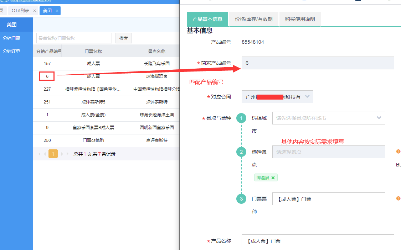This screenshot has height=250, width=401.
Task: Jump to the last page of records
Action: click(68, 154)
